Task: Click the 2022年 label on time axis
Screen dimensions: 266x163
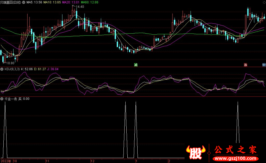Action: click(x=6, y=161)
